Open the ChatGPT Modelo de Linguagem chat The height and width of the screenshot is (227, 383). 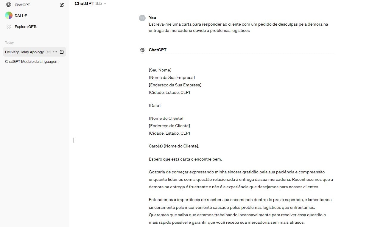coord(32,62)
